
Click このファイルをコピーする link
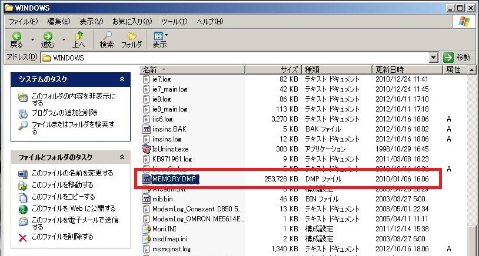click(x=63, y=197)
